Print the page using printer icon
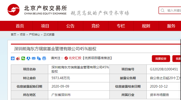Viewport: 181px width, 100px height. pyautogui.click(x=44, y=58)
